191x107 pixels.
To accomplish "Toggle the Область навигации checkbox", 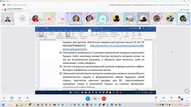I will 83,37.
